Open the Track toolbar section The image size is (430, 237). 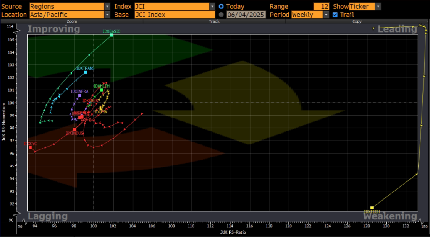click(x=214, y=21)
